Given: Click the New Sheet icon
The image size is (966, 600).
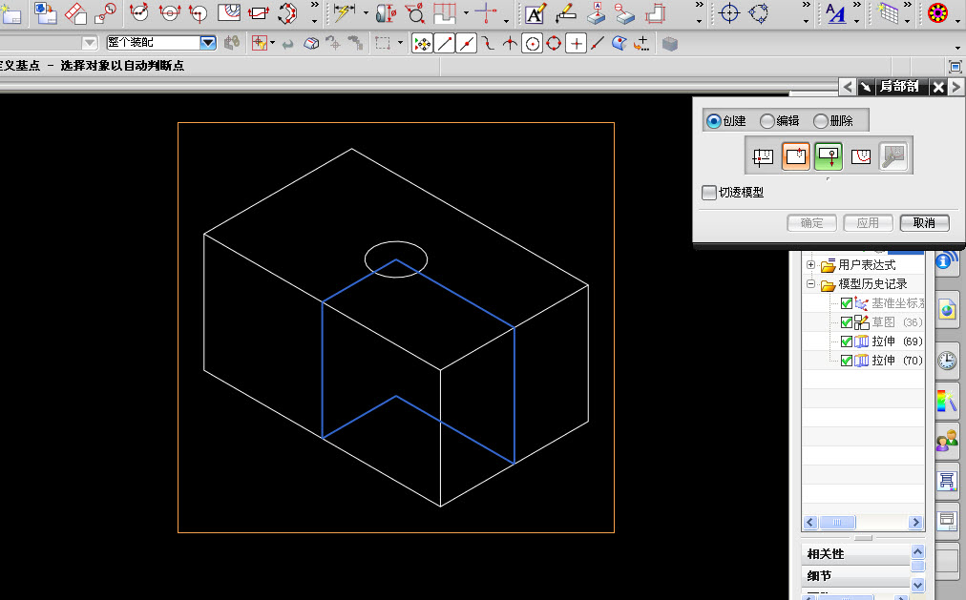Looking at the screenshot, I should pyautogui.click(x=11, y=13).
